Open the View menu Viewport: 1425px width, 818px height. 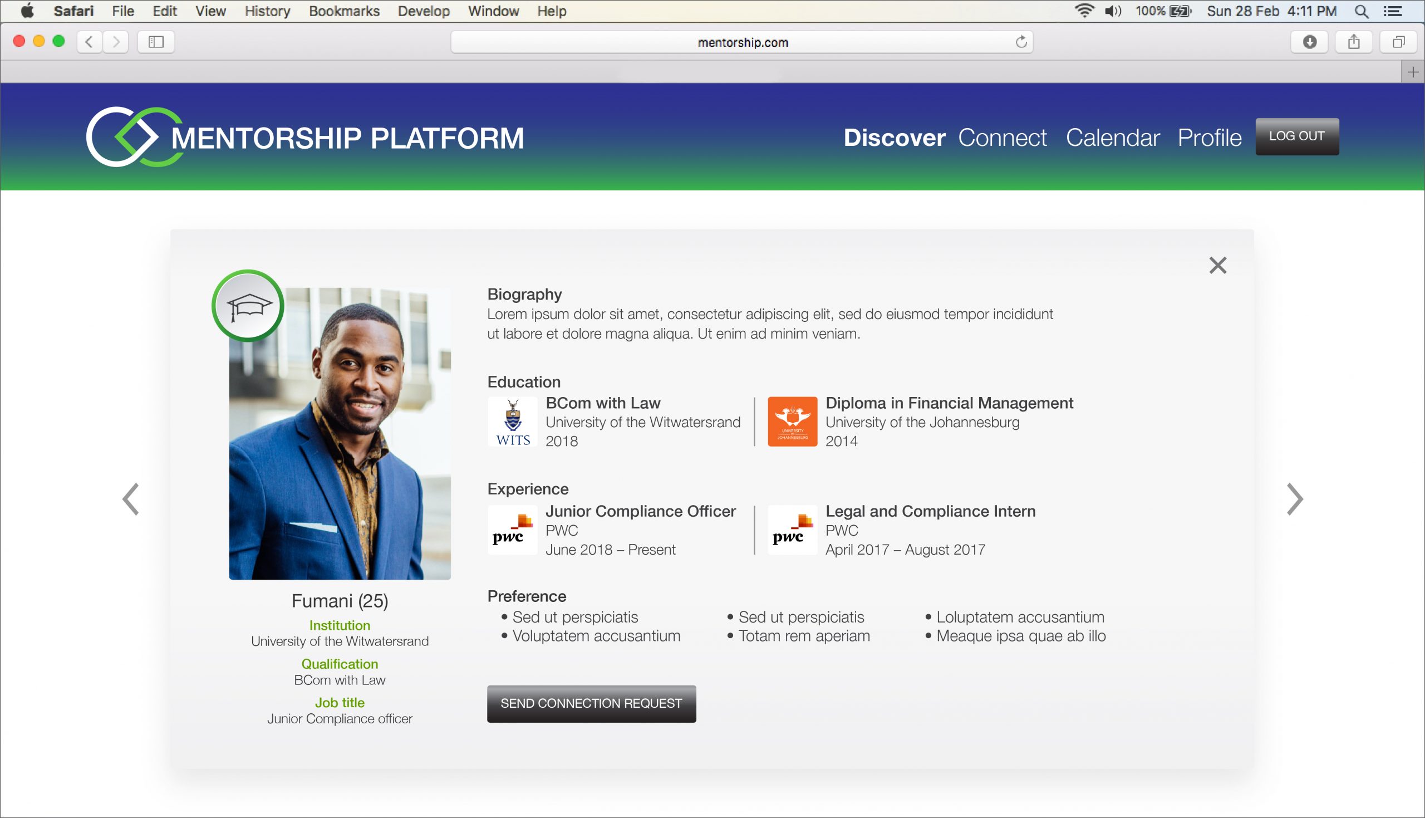point(210,11)
